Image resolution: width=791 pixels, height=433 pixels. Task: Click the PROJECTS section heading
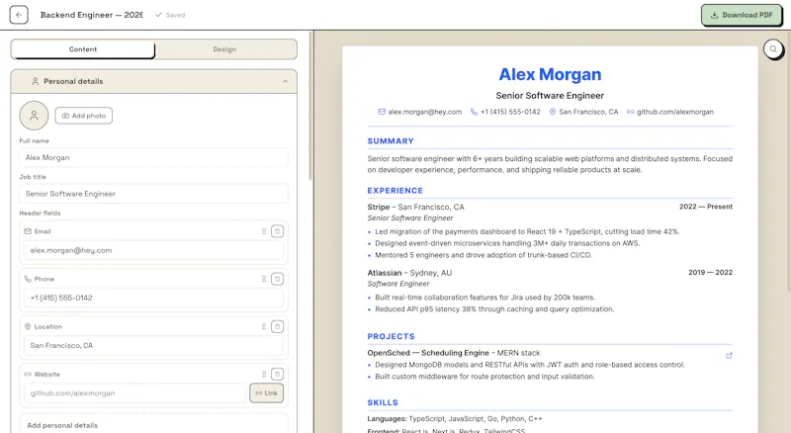391,336
